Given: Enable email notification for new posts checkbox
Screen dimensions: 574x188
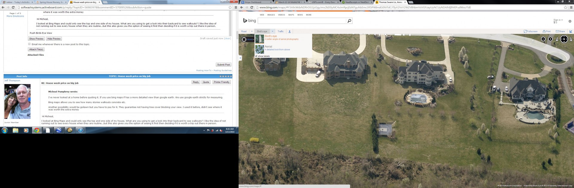Looking at the screenshot, I should tap(29, 44).
